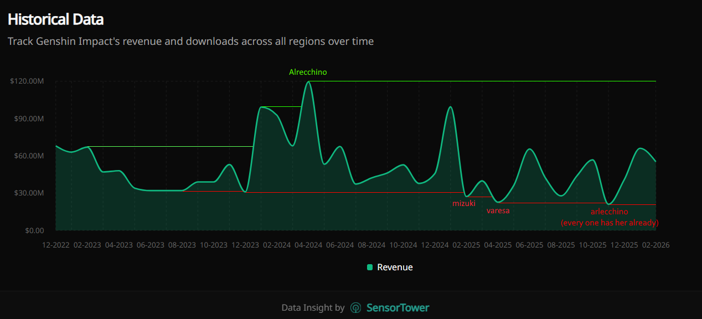Click the 12-2022 date label
Screen dimensions: 702x319
[56, 245]
